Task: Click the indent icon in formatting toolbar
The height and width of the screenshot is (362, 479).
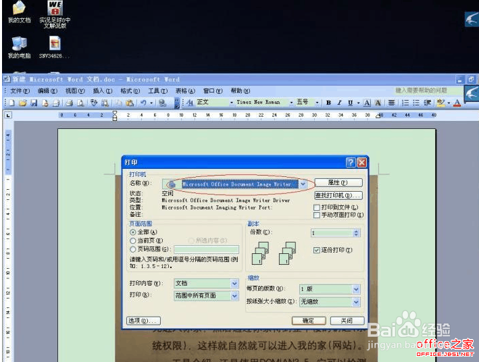Action: coord(427,103)
